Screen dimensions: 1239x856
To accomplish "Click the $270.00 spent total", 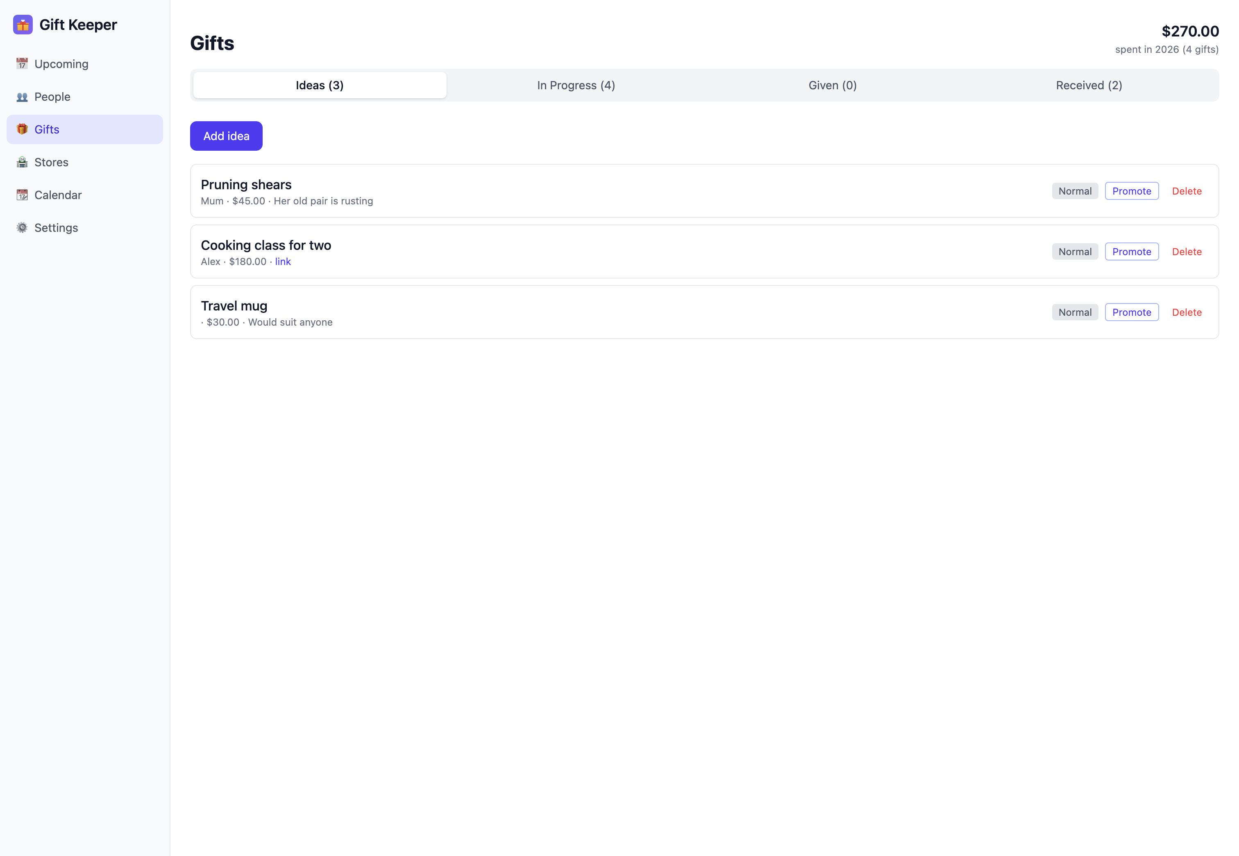I will 1190,31.
